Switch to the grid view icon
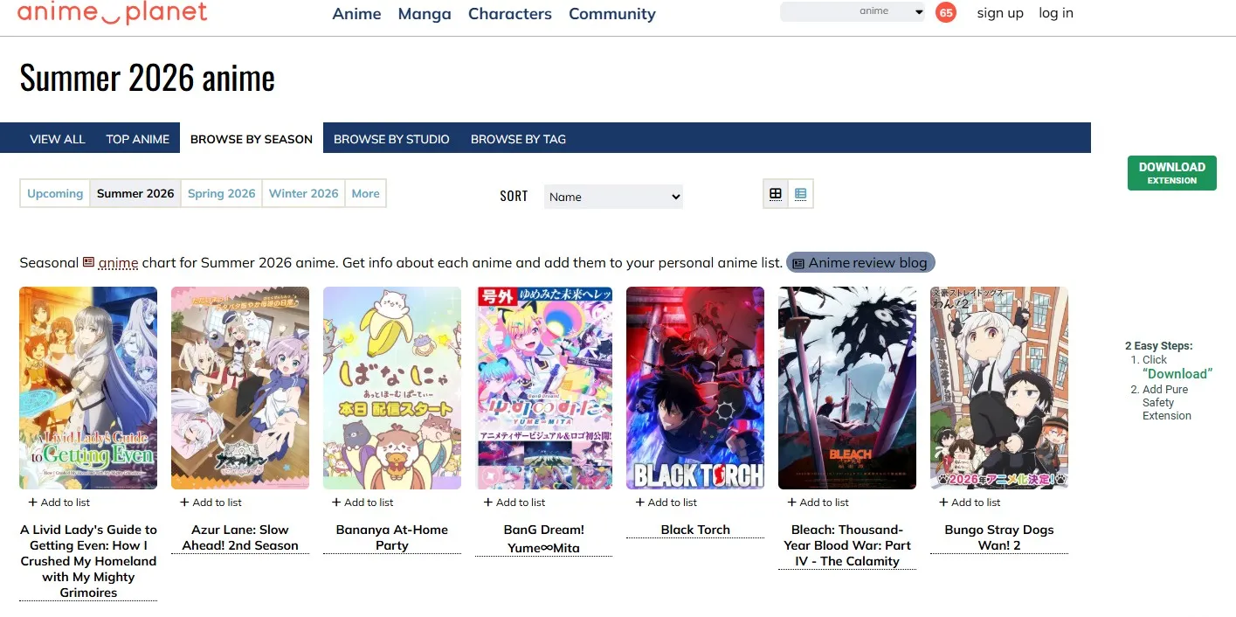Viewport: 1236px width, 617px height. tap(776, 194)
